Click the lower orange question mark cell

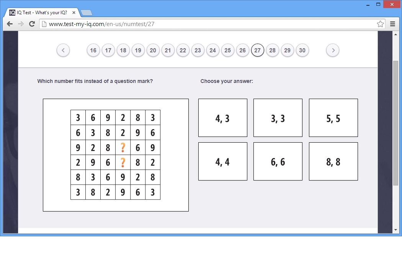pyautogui.click(x=123, y=162)
